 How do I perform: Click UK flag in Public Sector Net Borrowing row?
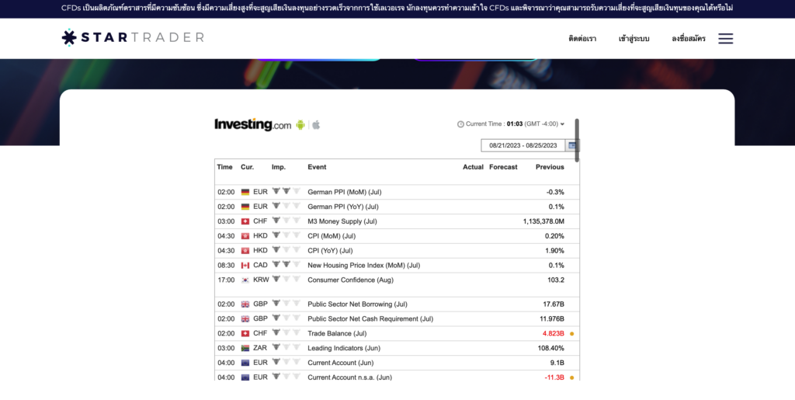[x=245, y=304]
